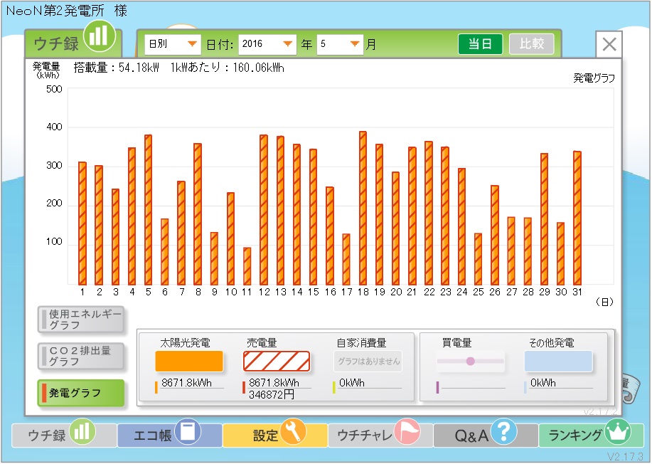Click the 0kWh value under 自家消費量

[352, 382]
